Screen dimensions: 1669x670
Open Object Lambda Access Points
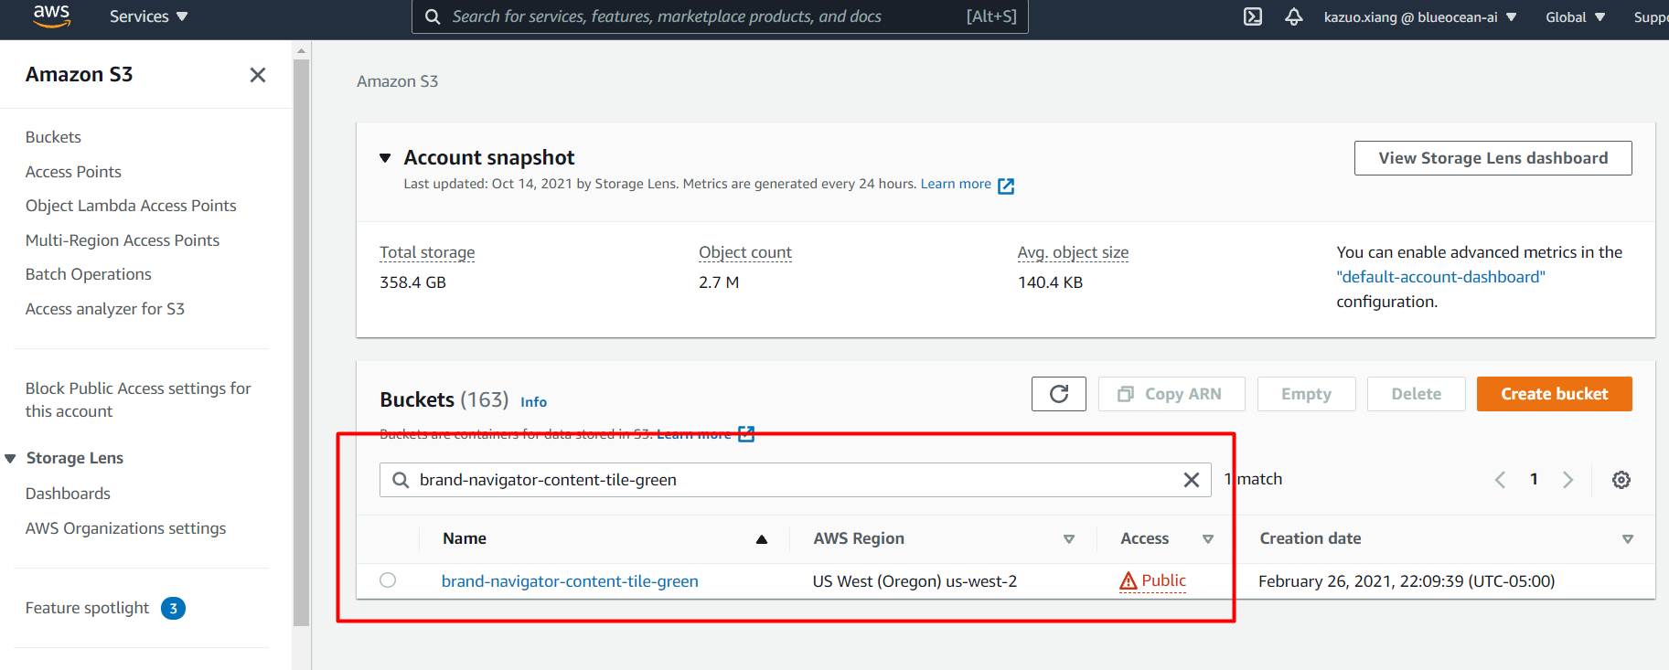pyautogui.click(x=131, y=206)
